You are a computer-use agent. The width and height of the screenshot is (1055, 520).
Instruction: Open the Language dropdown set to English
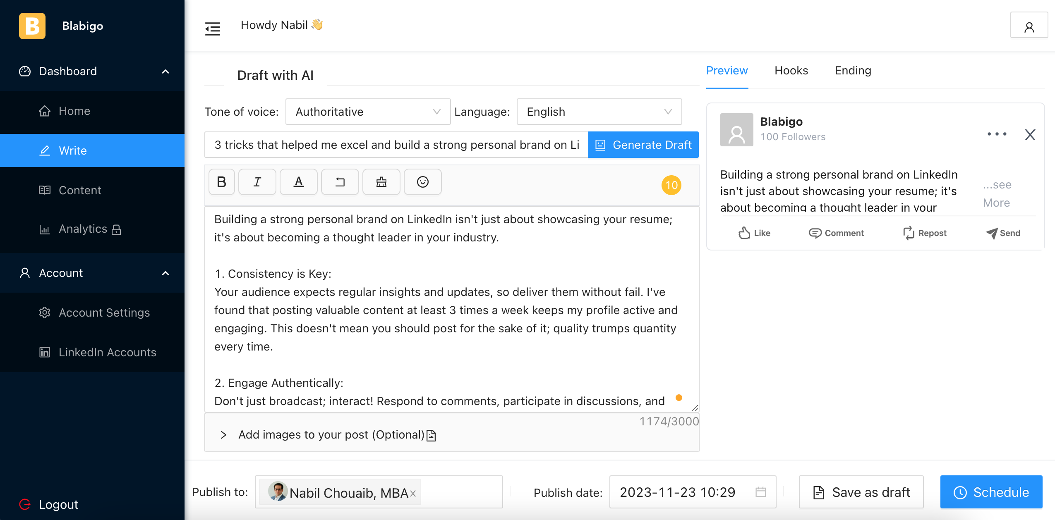599,112
